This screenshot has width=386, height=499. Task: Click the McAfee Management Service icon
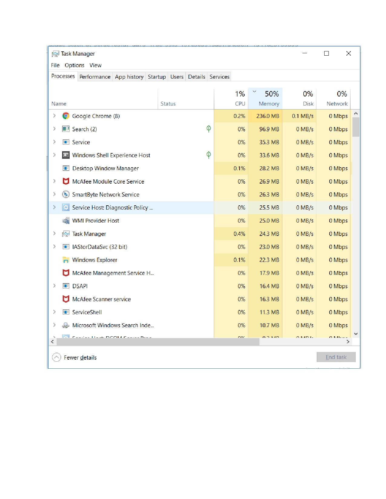[66, 273]
